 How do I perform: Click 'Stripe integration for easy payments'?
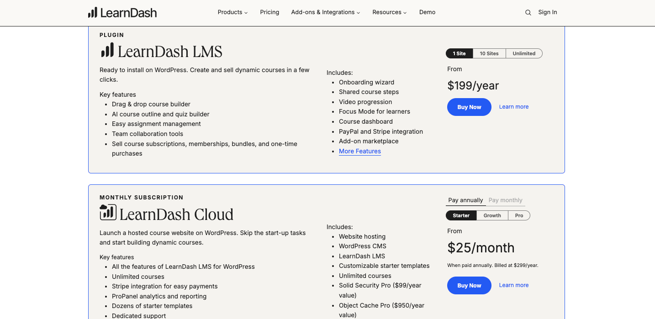pos(165,286)
